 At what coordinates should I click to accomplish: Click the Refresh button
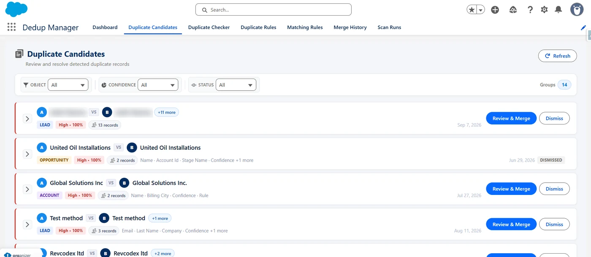tap(557, 56)
